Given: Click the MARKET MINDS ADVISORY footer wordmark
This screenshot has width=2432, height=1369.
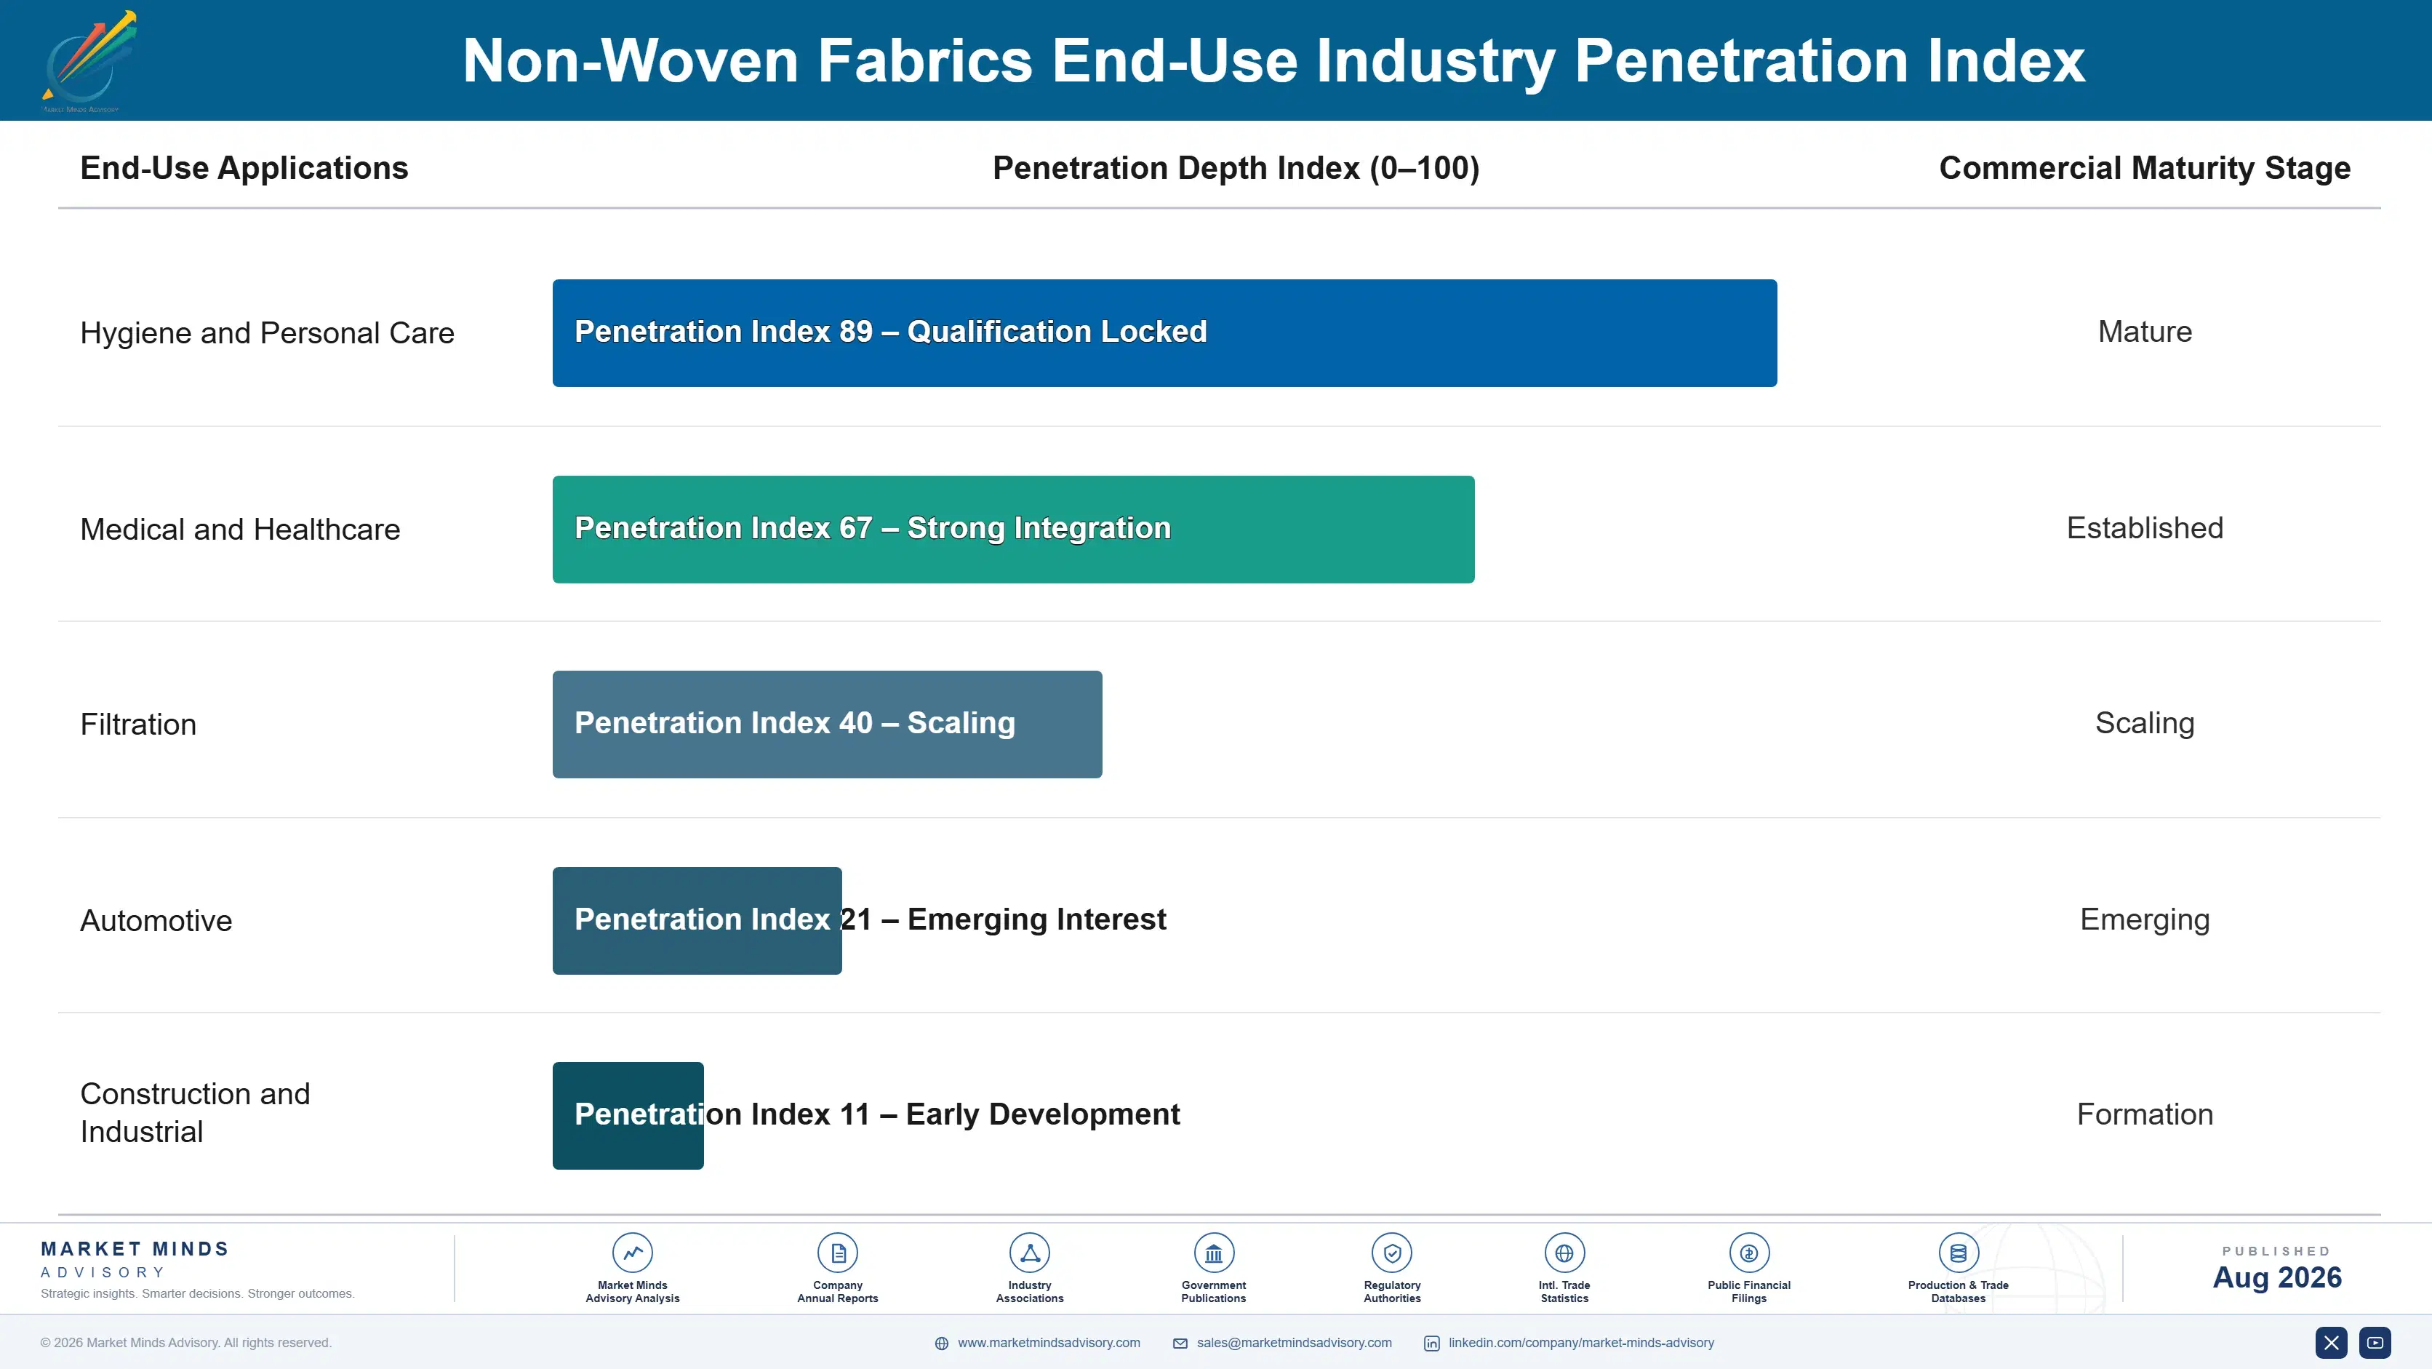Looking at the screenshot, I should point(135,1259).
